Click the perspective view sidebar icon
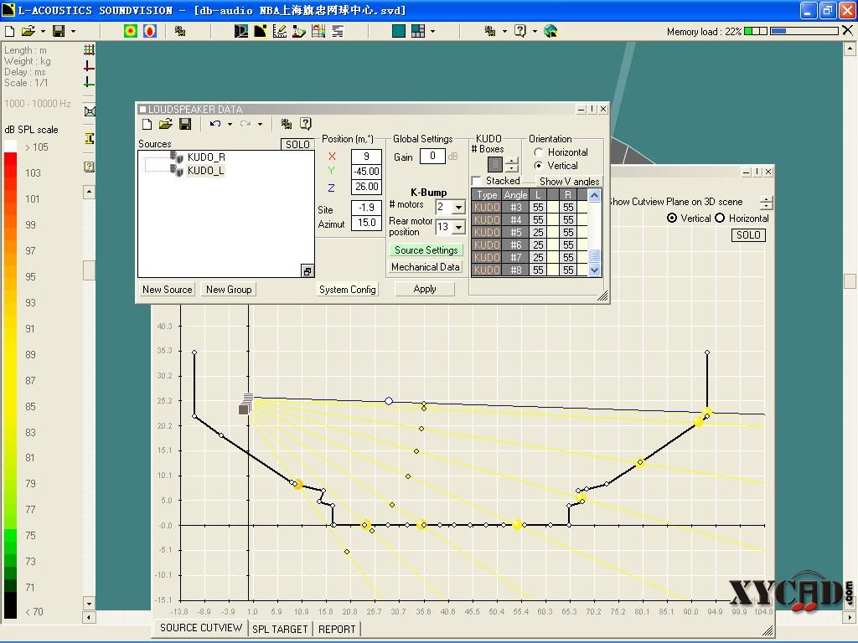Viewport: 858px width, 643px height. tap(89, 111)
